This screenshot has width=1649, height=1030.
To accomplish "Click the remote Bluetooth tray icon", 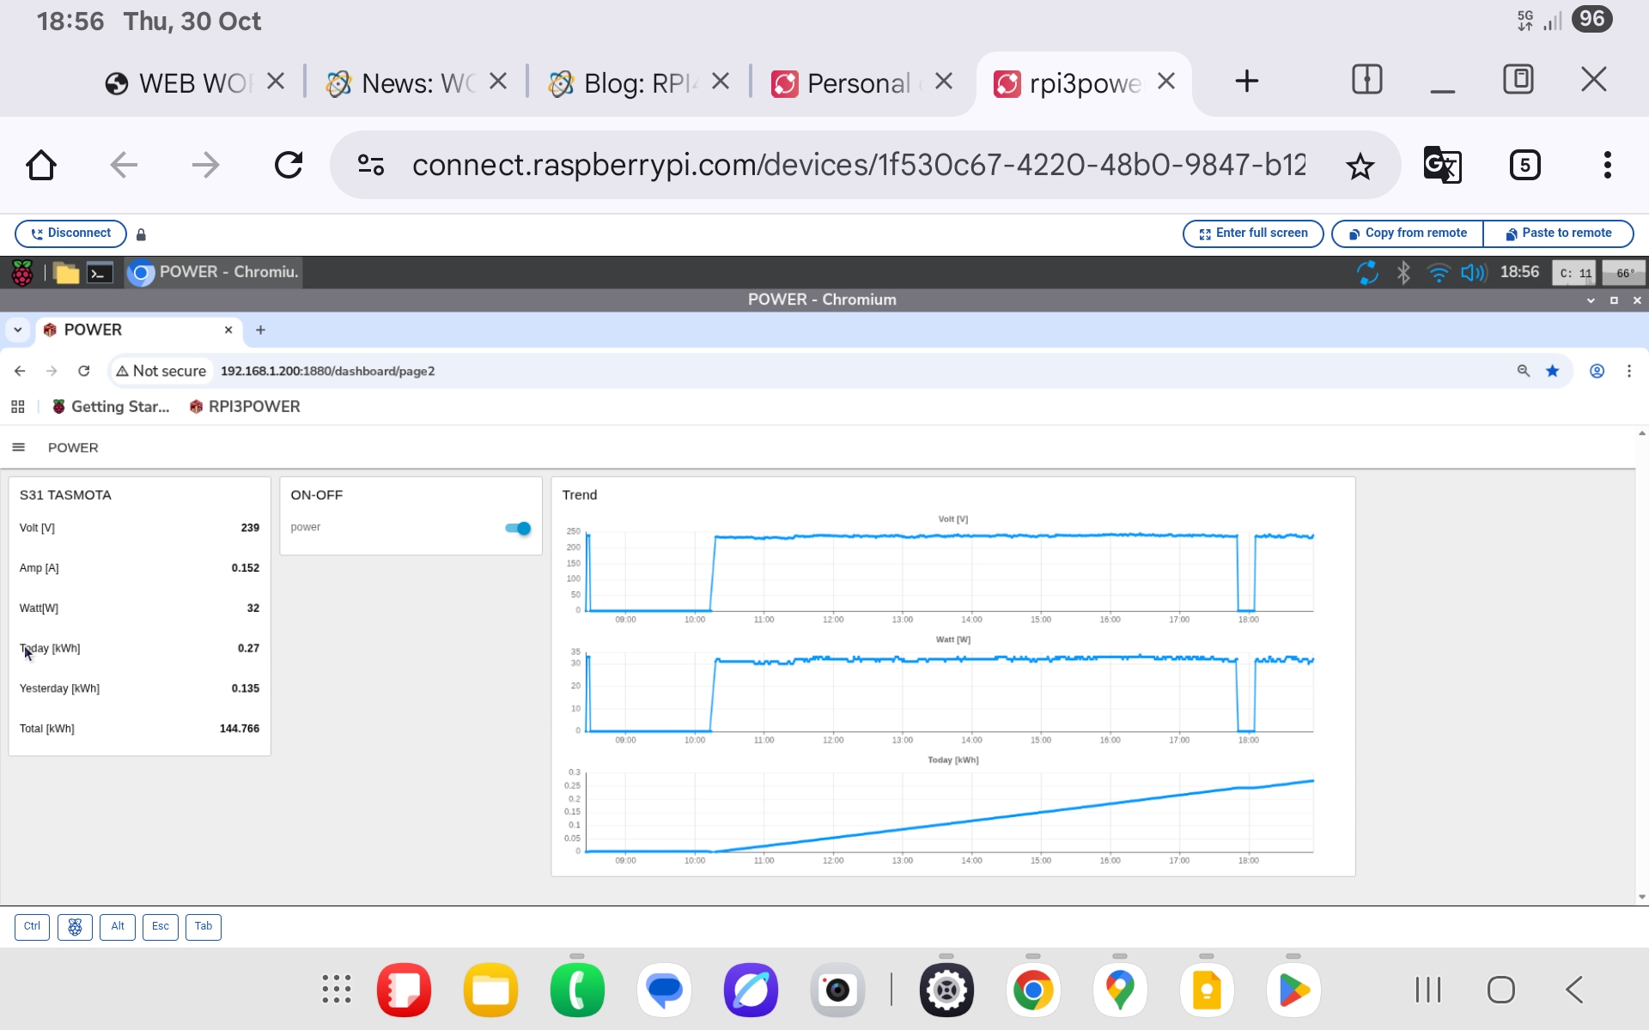I will pyautogui.click(x=1403, y=273).
